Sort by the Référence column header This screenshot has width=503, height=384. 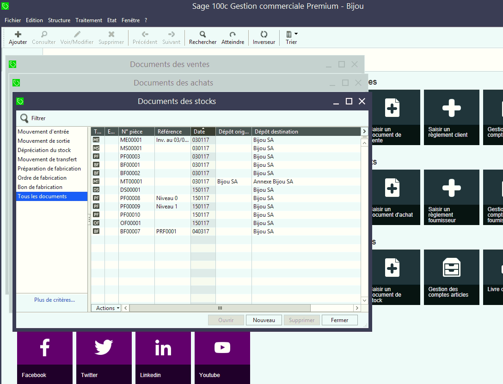[x=172, y=132]
